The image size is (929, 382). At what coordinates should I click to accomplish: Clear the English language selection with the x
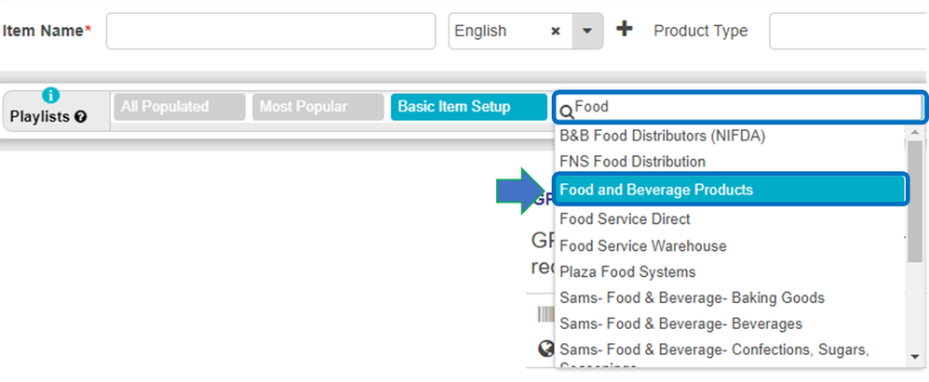(x=555, y=31)
